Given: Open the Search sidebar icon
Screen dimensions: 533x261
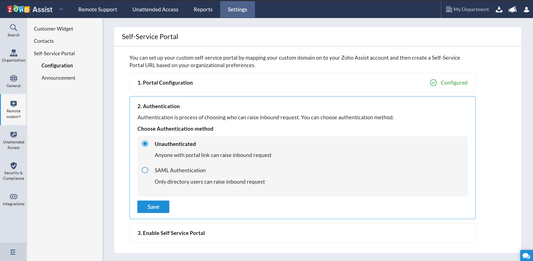Looking at the screenshot, I should pos(13,30).
